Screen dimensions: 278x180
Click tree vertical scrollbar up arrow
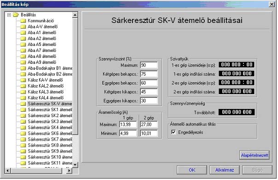point(75,15)
